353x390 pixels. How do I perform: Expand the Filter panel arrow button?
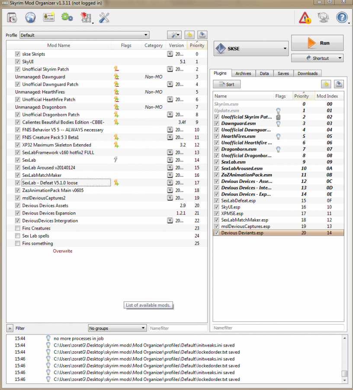tap(10, 328)
